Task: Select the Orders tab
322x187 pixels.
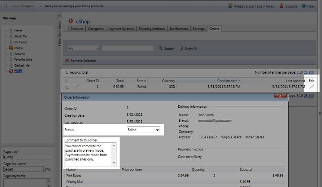Action: [x=214, y=29]
